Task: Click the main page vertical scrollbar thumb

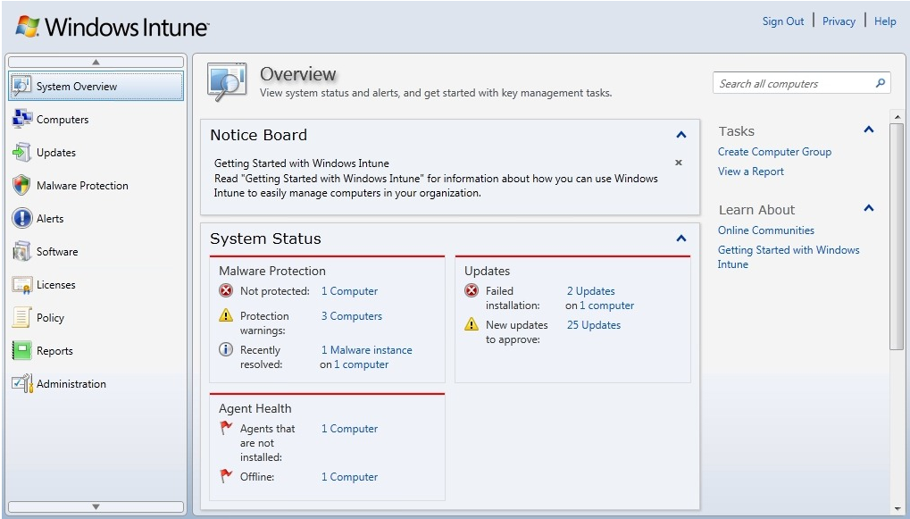Action: point(897,237)
